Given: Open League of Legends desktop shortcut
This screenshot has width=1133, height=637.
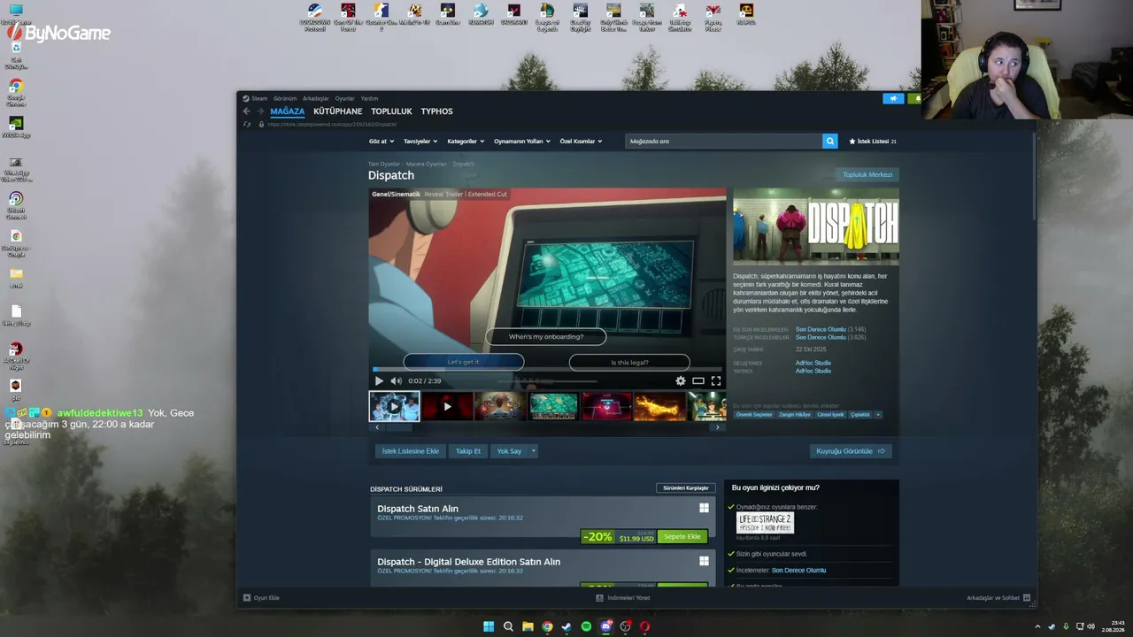Looking at the screenshot, I should [x=547, y=17].
